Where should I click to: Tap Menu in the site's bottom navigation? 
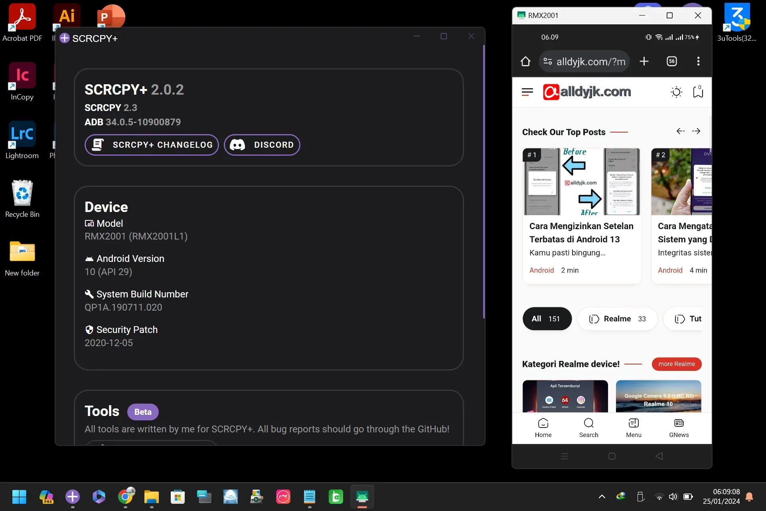click(634, 428)
